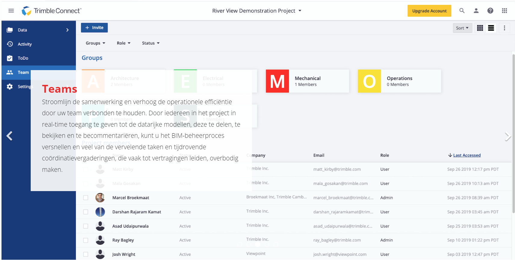
Task: Open the Status filter dropdown
Action: point(151,43)
